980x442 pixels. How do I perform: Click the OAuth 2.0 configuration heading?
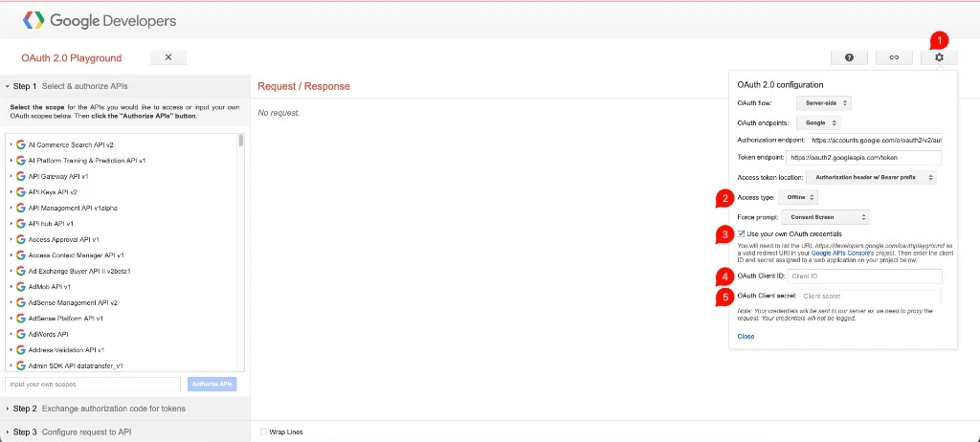[x=780, y=84]
